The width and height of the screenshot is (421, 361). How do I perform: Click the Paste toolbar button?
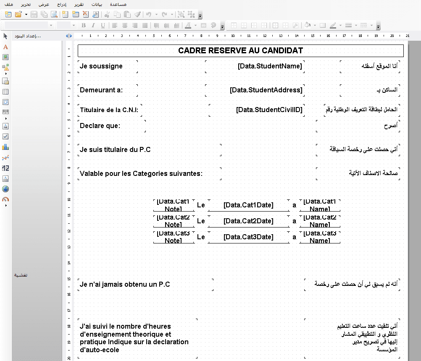click(126, 14)
